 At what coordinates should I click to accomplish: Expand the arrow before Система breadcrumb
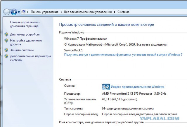115,12
